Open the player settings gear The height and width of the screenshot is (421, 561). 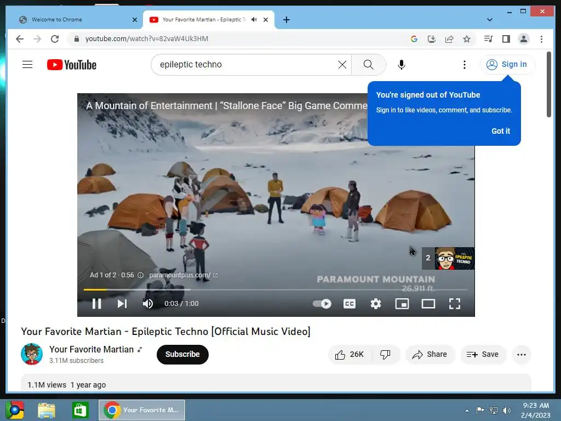(x=376, y=304)
